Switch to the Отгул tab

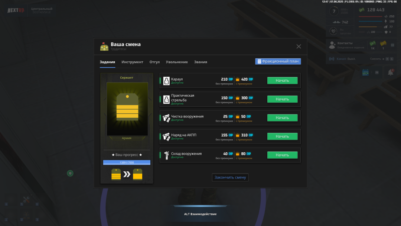tap(154, 62)
